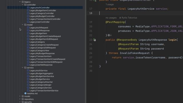Click the class icon beside LegacyAuthController
The width and height of the screenshot is (183, 103).
click(x=28, y=7)
